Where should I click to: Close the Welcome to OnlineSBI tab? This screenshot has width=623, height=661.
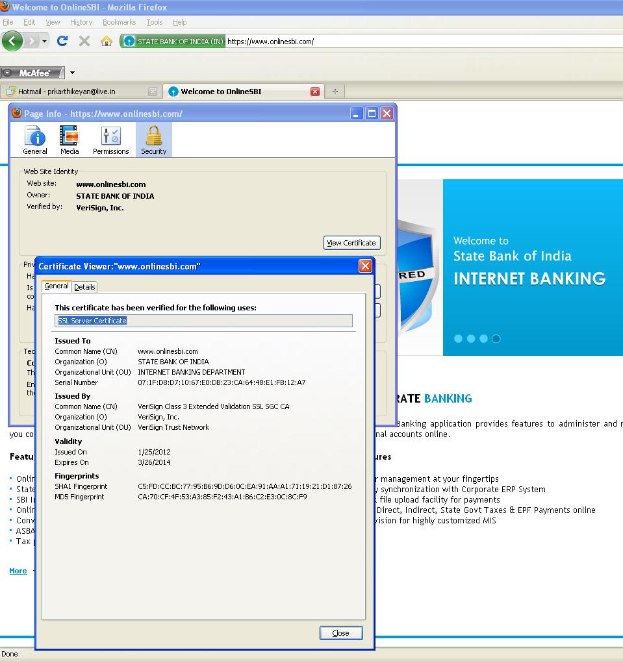tap(314, 92)
